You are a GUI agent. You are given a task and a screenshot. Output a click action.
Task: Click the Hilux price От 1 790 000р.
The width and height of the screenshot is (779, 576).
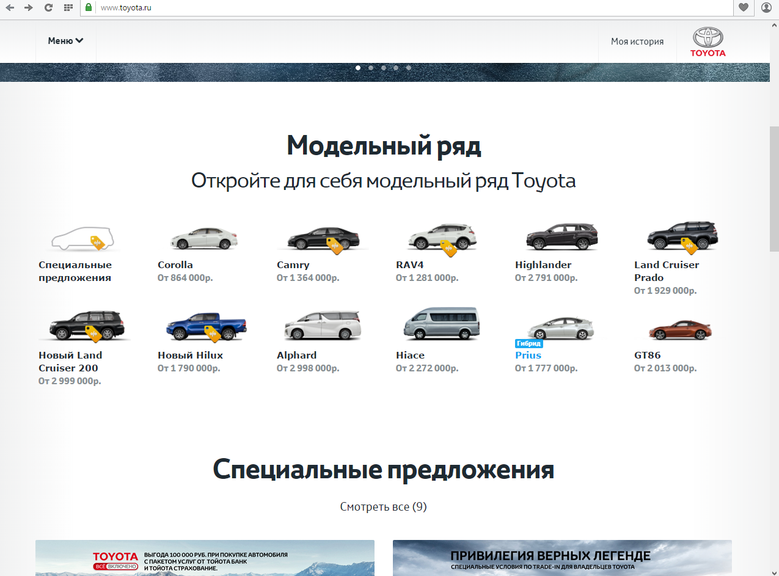point(189,368)
